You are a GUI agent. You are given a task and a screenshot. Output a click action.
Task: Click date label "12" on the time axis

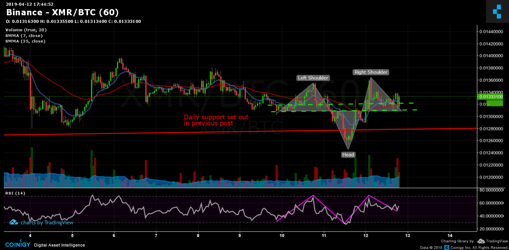[x=366, y=235]
